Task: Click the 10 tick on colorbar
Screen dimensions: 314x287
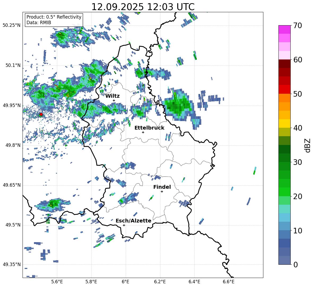Action: (297, 230)
